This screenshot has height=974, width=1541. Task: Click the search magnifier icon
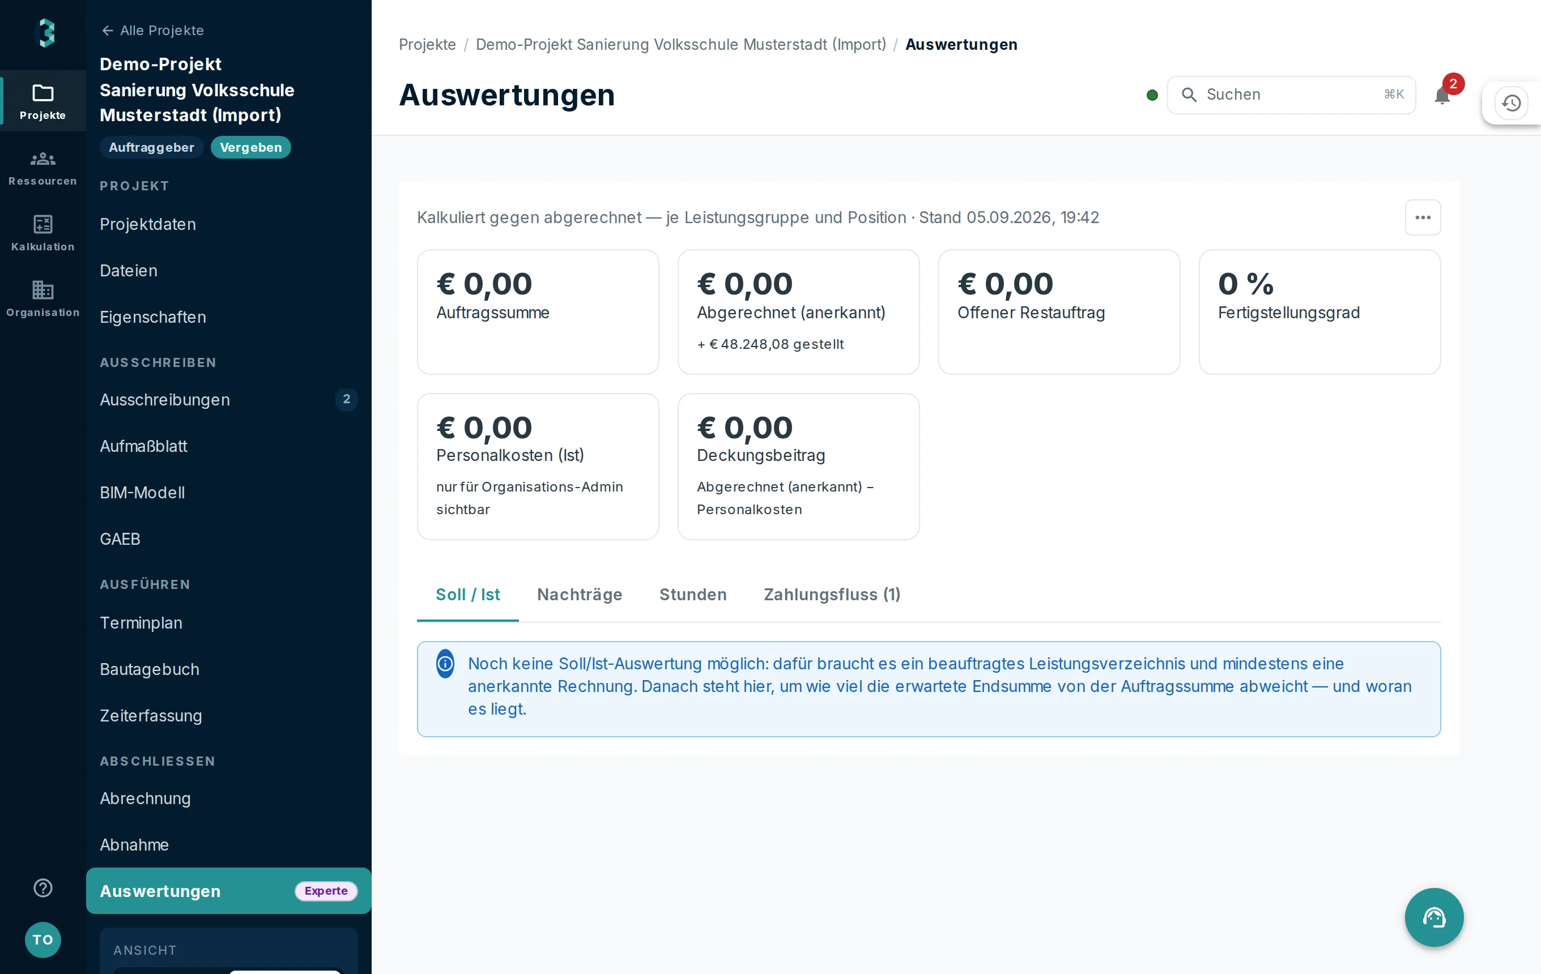(1189, 95)
